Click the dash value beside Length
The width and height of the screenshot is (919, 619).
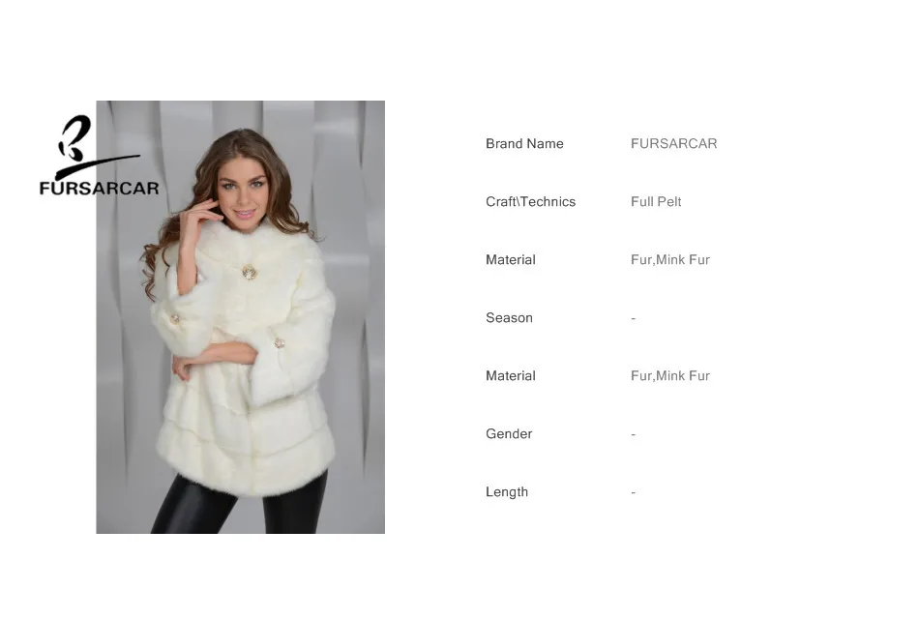pyautogui.click(x=633, y=492)
